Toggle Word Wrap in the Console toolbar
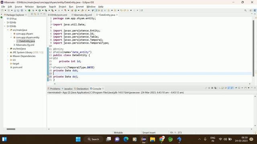The image size is (257, 144). (x=226, y=88)
